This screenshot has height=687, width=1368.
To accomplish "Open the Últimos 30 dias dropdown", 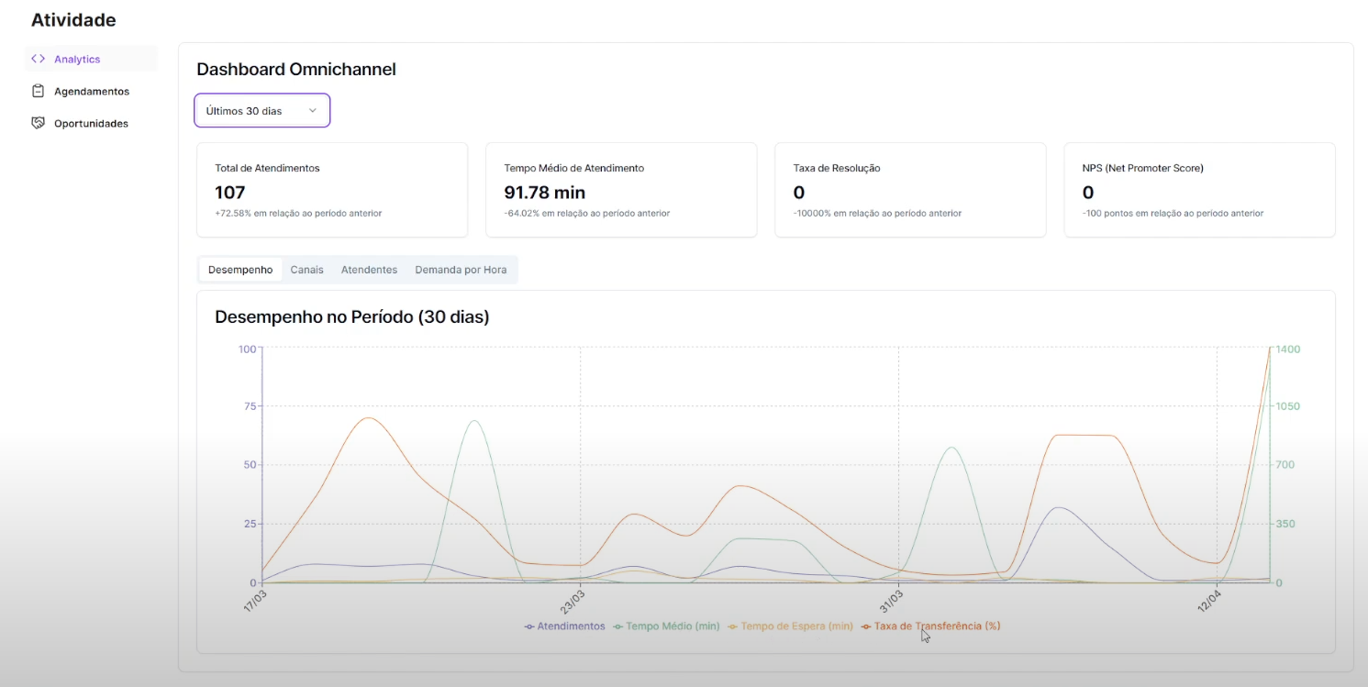I will 261,111.
